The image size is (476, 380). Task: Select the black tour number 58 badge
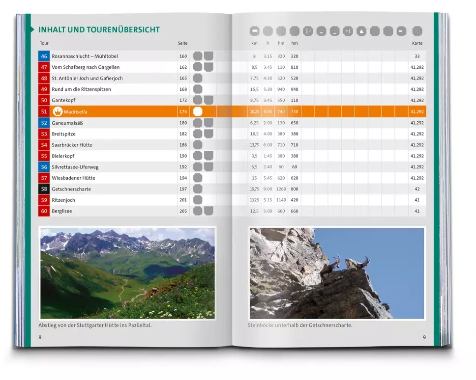pyautogui.click(x=44, y=189)
